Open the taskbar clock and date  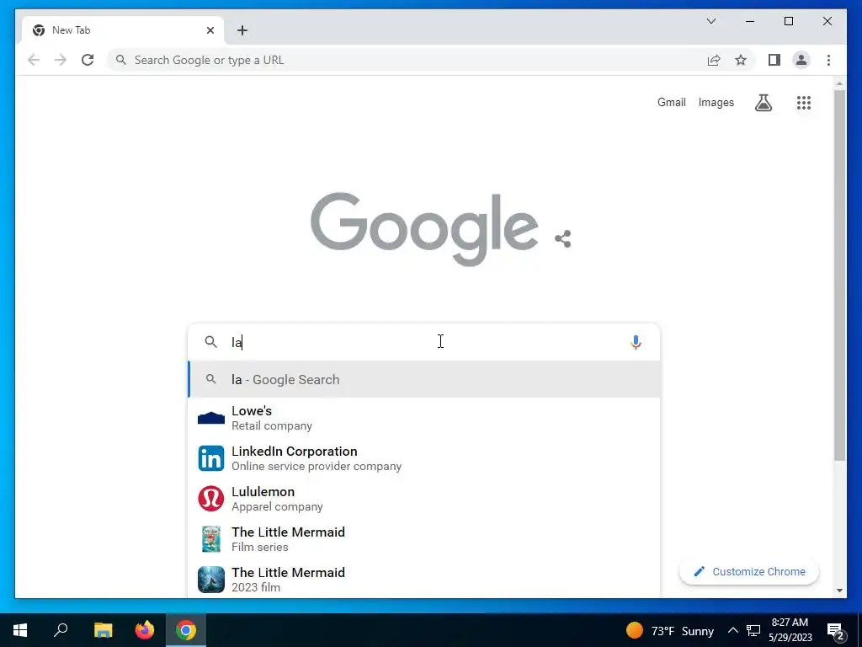point(790,630)
